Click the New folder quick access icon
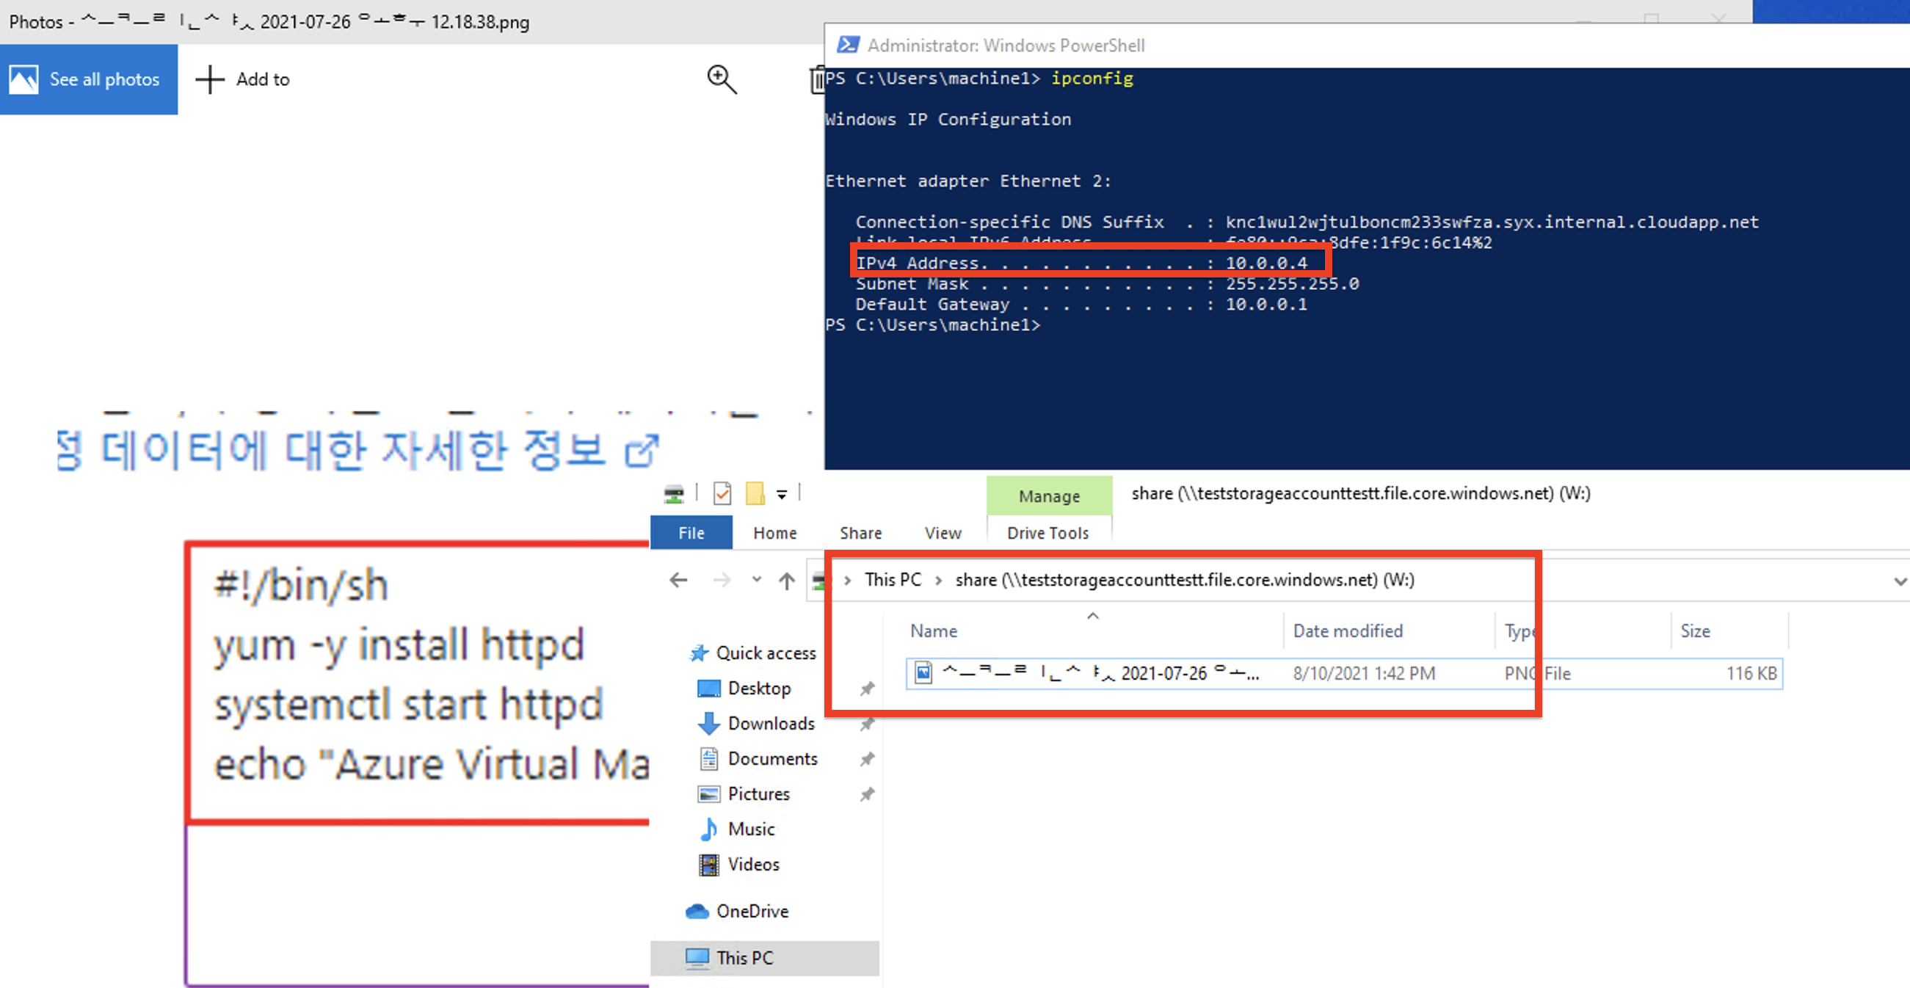This screenshot has height=988, width=1910. pyautogui.click(x=755, y=493)
